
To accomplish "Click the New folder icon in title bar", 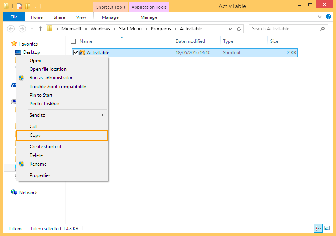I will click(x=27, y=6).
